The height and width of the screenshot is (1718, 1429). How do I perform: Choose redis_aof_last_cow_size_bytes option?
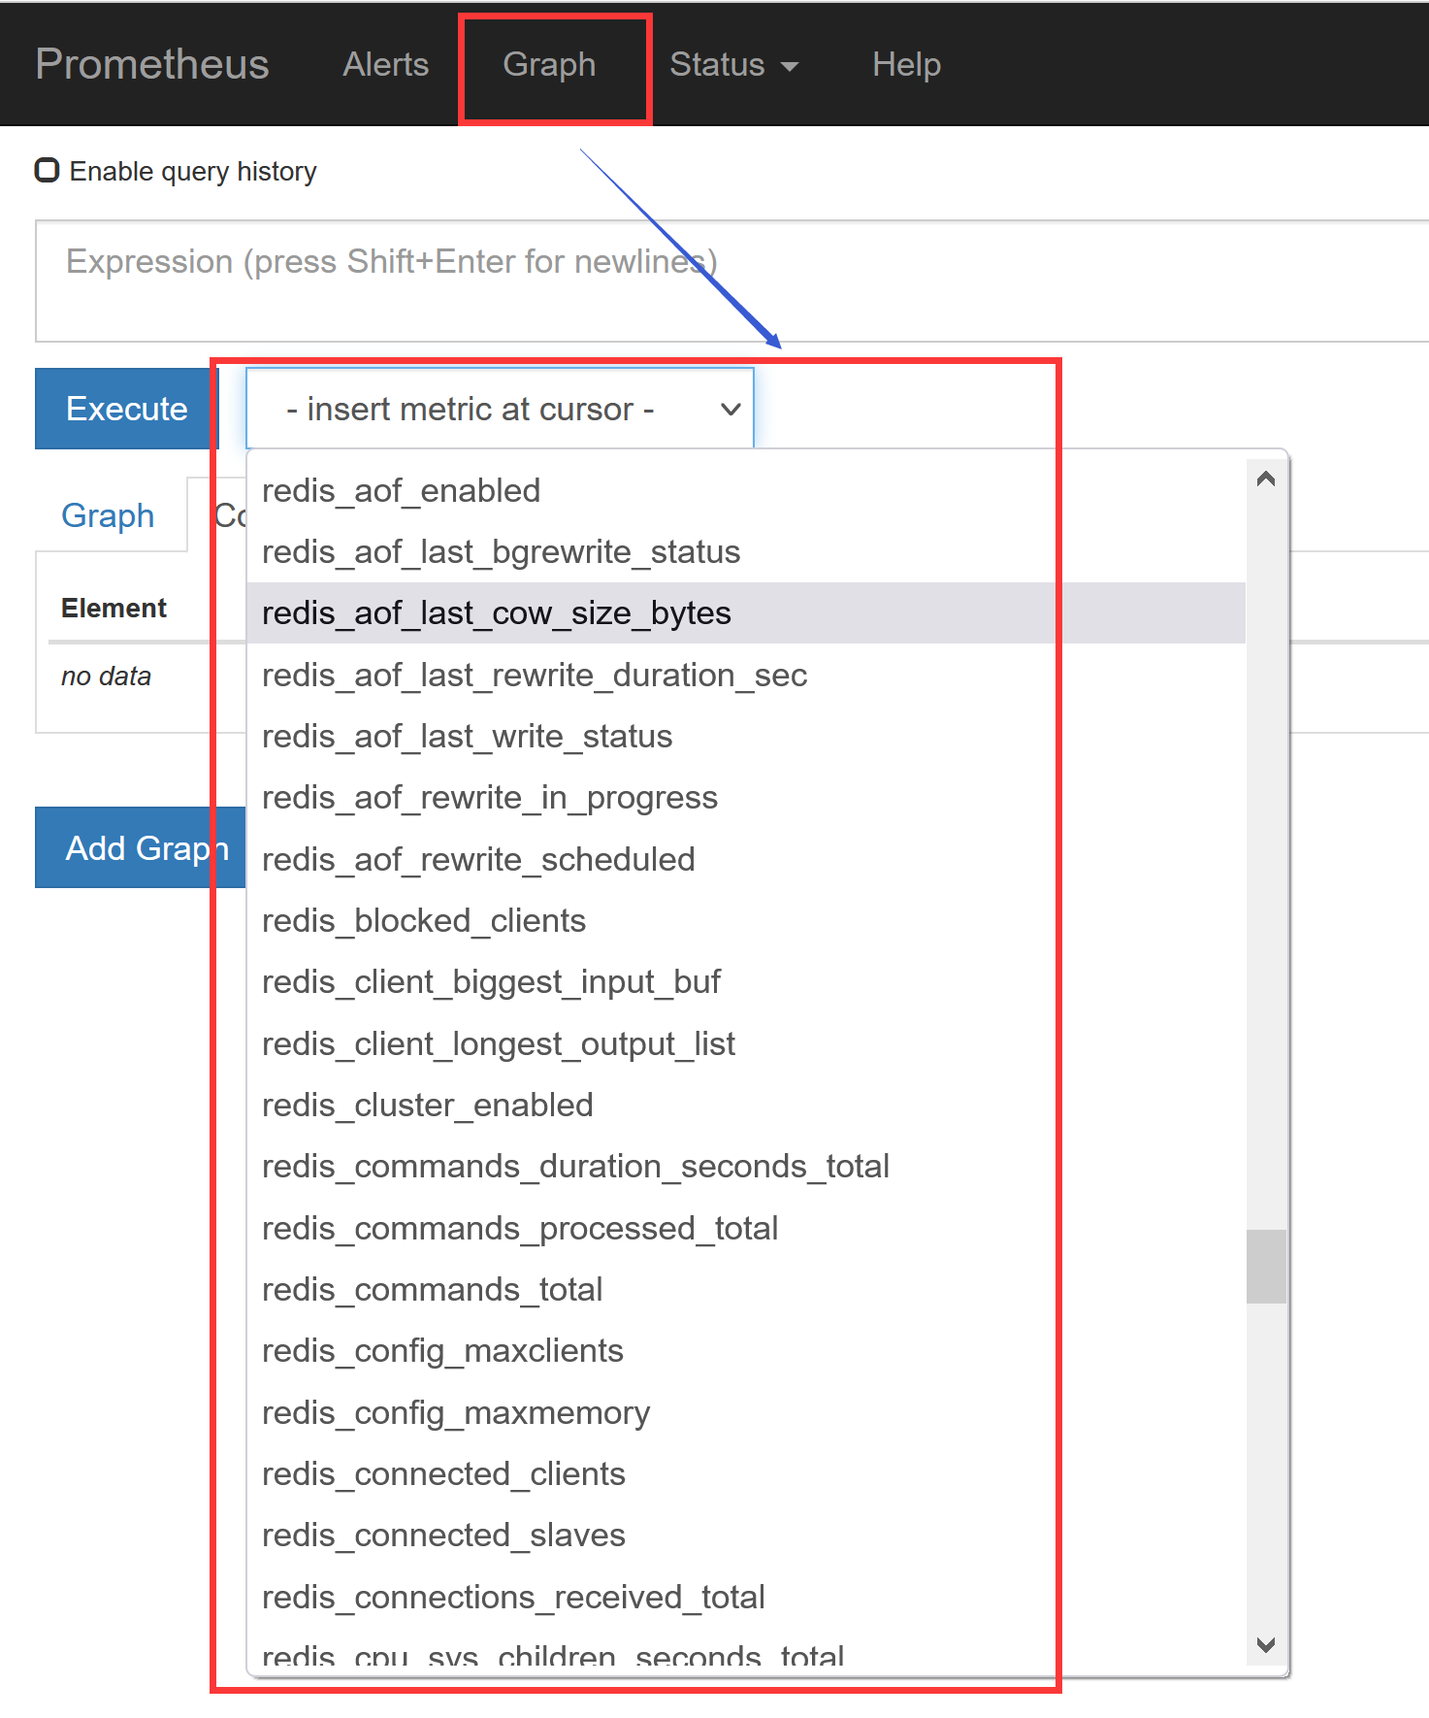(746, 613)
